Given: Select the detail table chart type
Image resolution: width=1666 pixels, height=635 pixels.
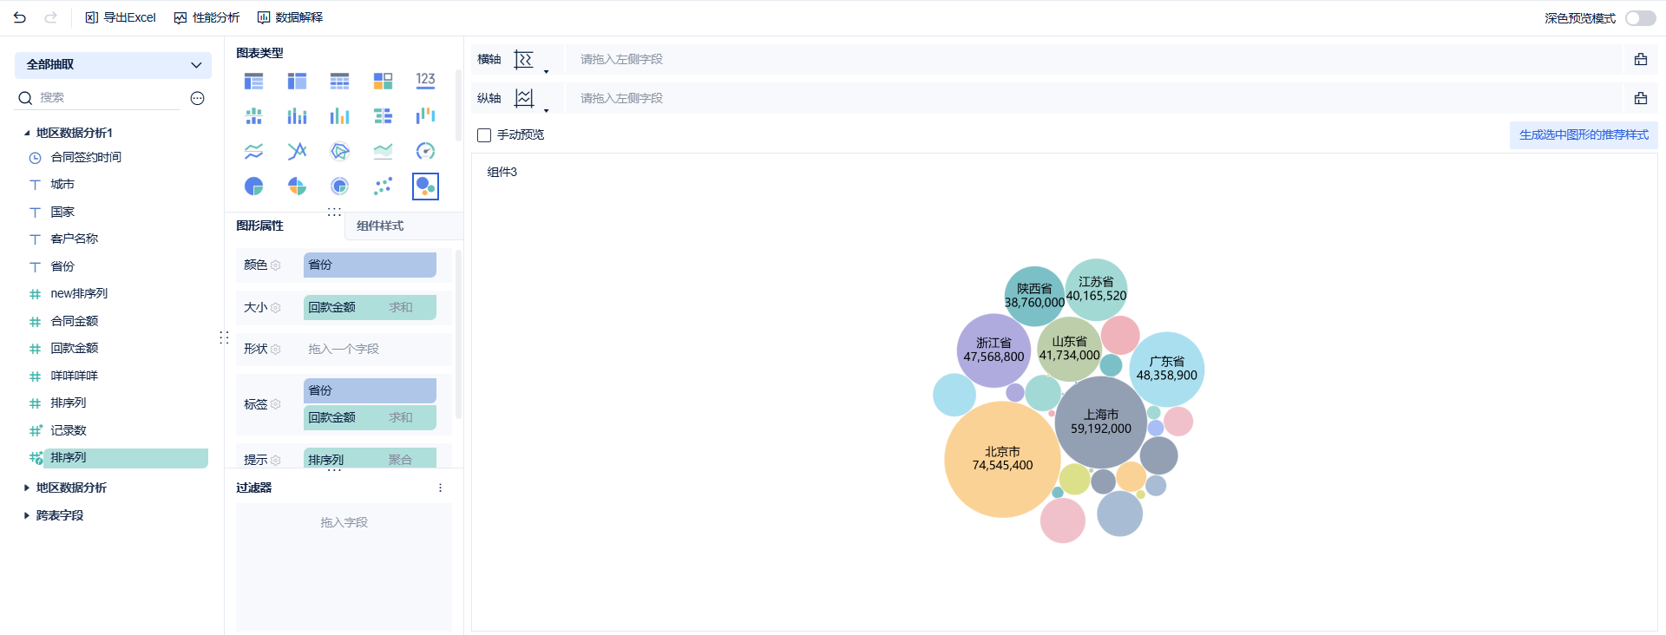Looking at the screenshot, I should [x=339, y=81].
